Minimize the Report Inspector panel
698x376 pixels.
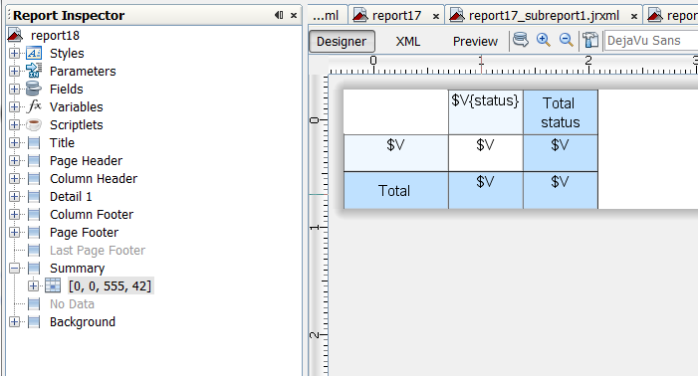279,15
